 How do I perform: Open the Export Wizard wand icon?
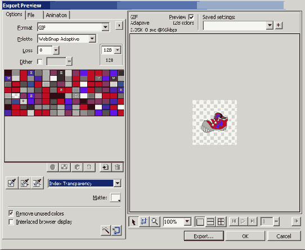106,230
